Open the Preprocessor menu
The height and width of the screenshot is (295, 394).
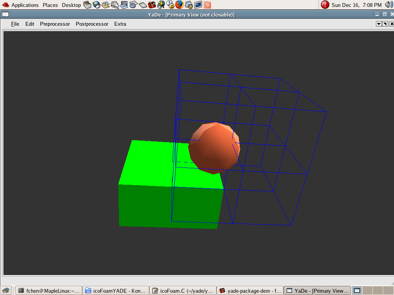coord(55,24)
